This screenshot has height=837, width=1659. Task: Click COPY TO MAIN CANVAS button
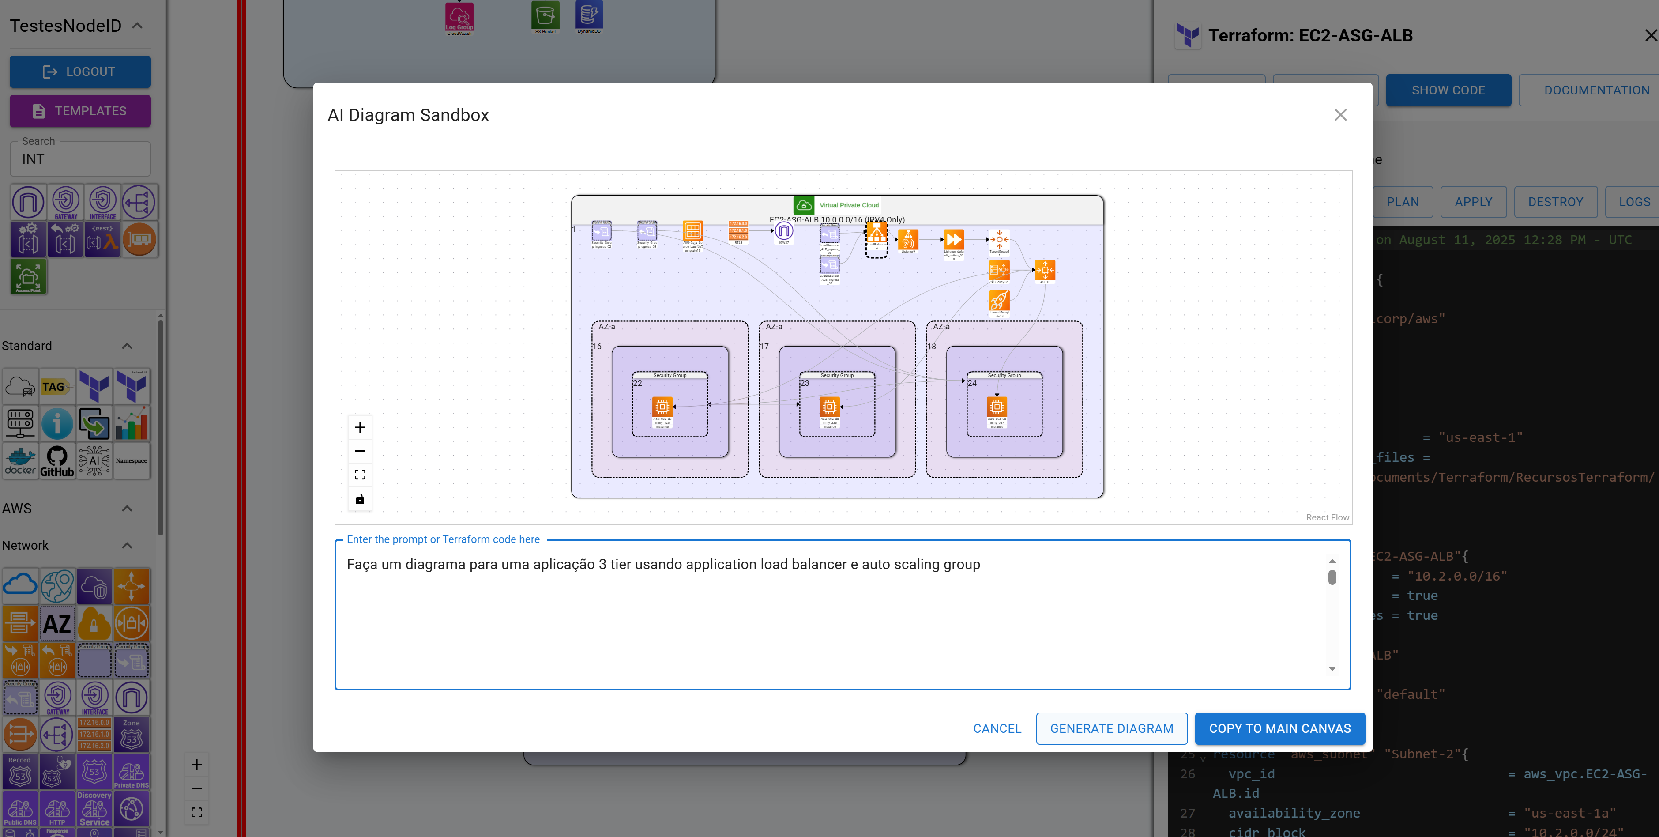coord(1280,728)
